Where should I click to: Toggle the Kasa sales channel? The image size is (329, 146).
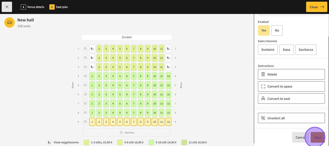286,50
